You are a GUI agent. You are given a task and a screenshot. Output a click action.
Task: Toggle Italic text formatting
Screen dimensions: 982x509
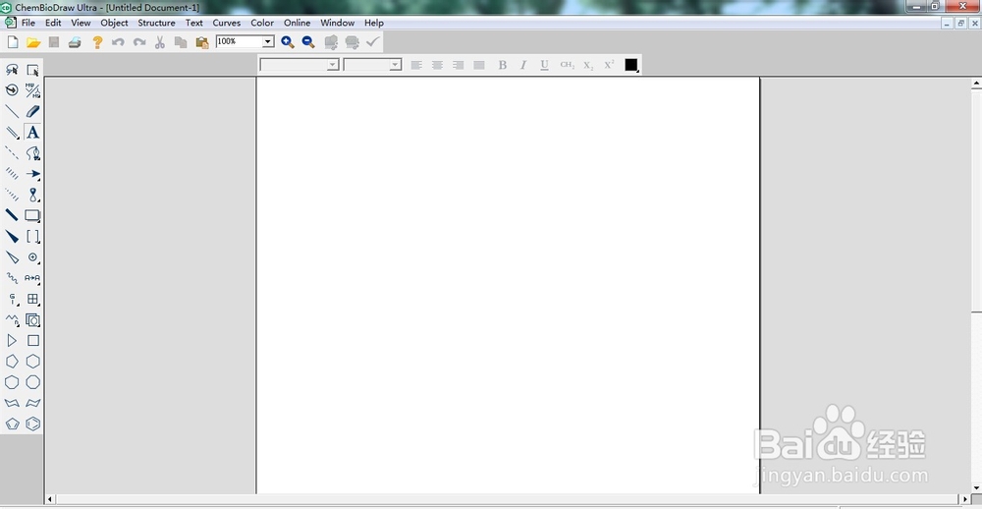[523, 65]
